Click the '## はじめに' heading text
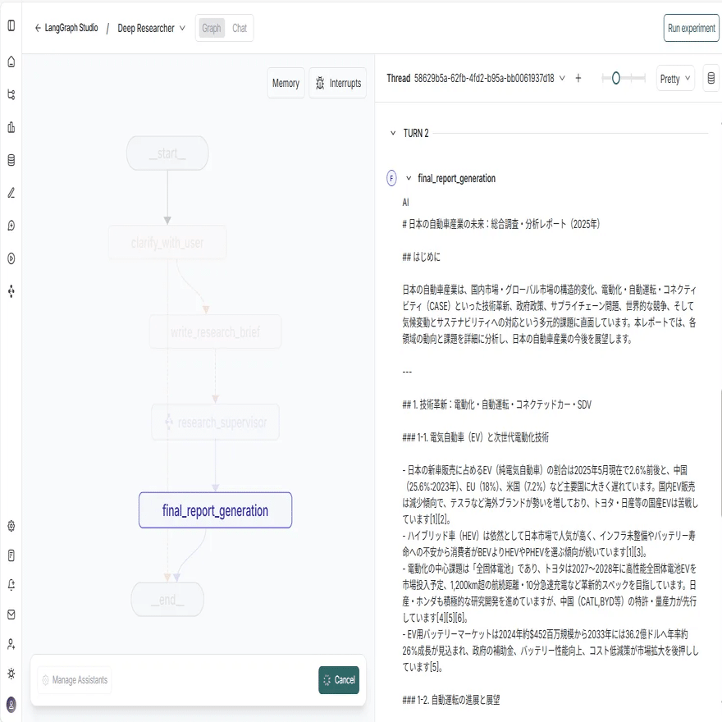Viewport: 722px width, 722px height. [x=422, y=257]
